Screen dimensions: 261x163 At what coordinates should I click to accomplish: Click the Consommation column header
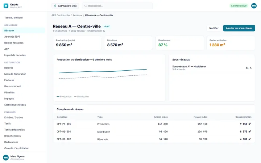tap(243, 117)
